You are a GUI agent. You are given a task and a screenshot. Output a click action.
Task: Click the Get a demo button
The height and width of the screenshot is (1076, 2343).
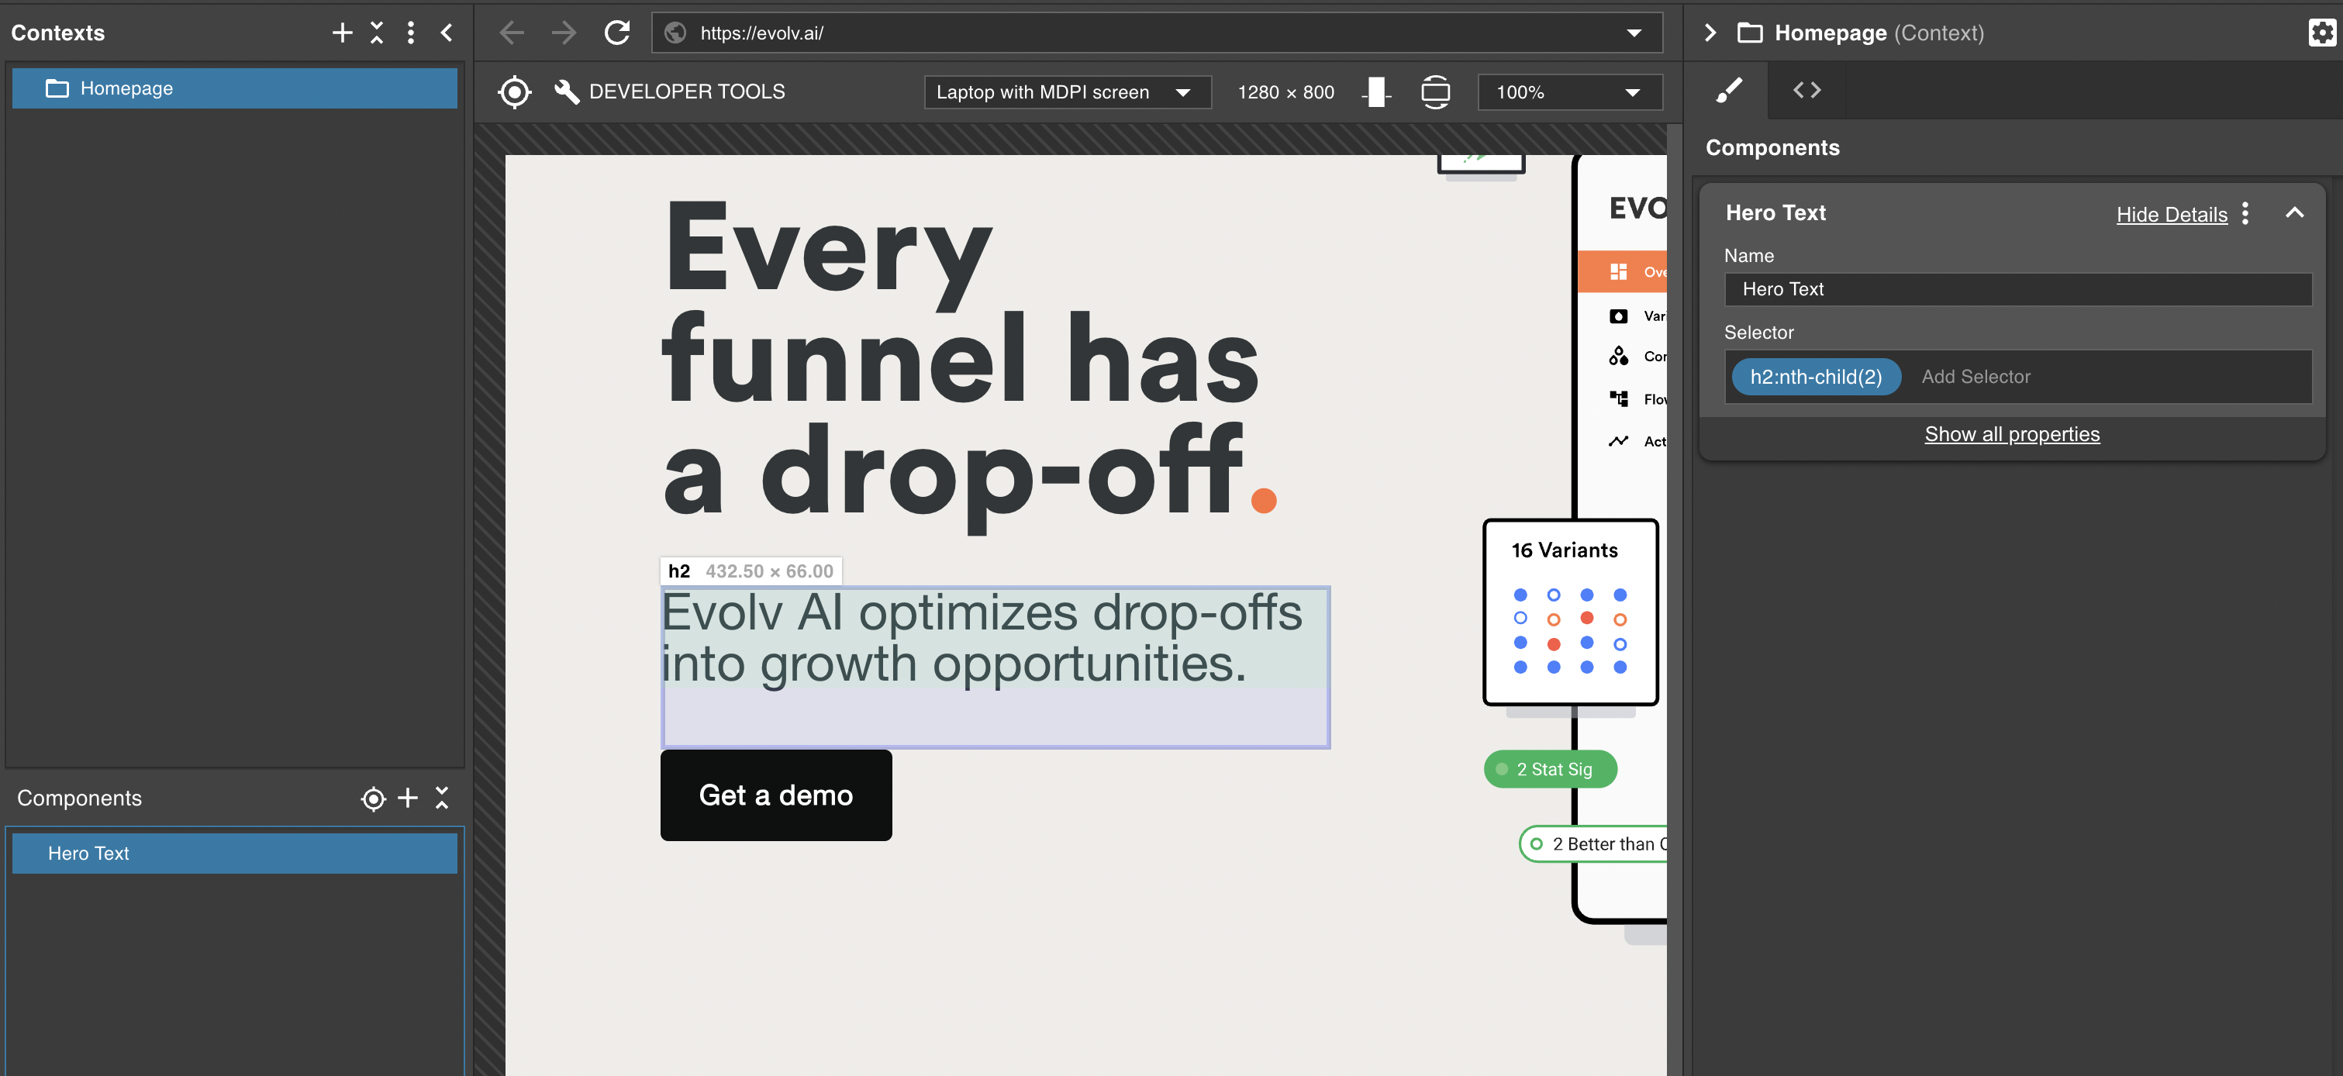coord(776,795)
